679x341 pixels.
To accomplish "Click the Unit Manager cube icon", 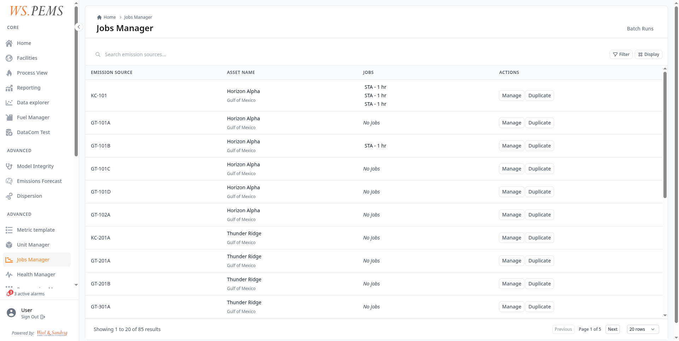I will click(9, 245).
